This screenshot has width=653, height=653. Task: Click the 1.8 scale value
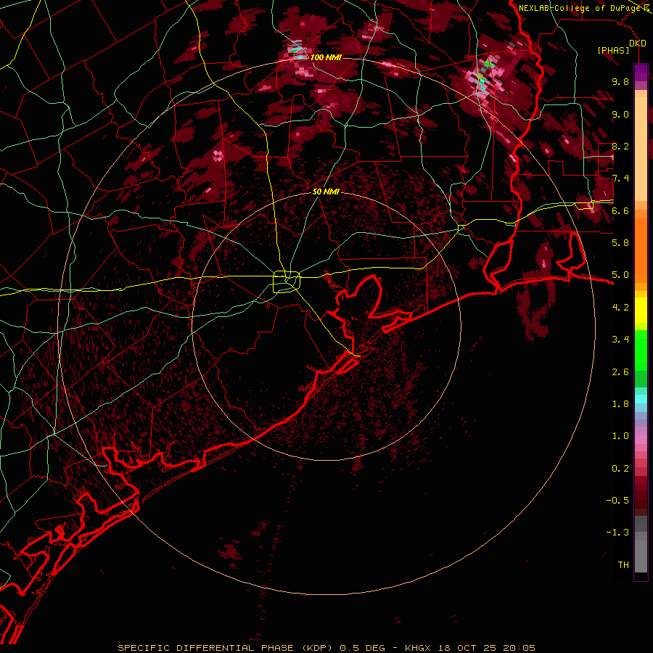(x=620, y=404)
